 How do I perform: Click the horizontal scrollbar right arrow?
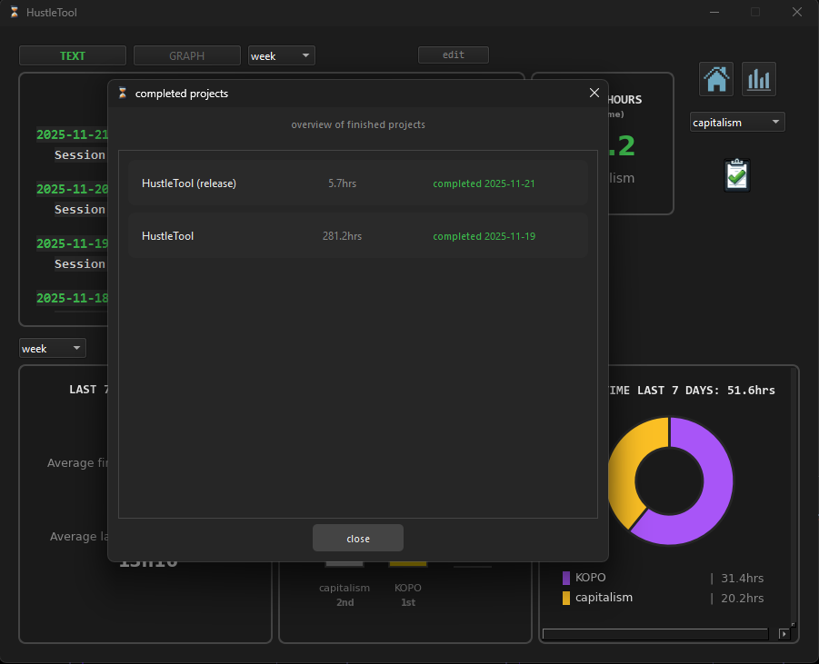784,634
